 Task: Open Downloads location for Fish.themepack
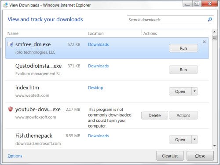pyautogui.click(x=99, y=136)
